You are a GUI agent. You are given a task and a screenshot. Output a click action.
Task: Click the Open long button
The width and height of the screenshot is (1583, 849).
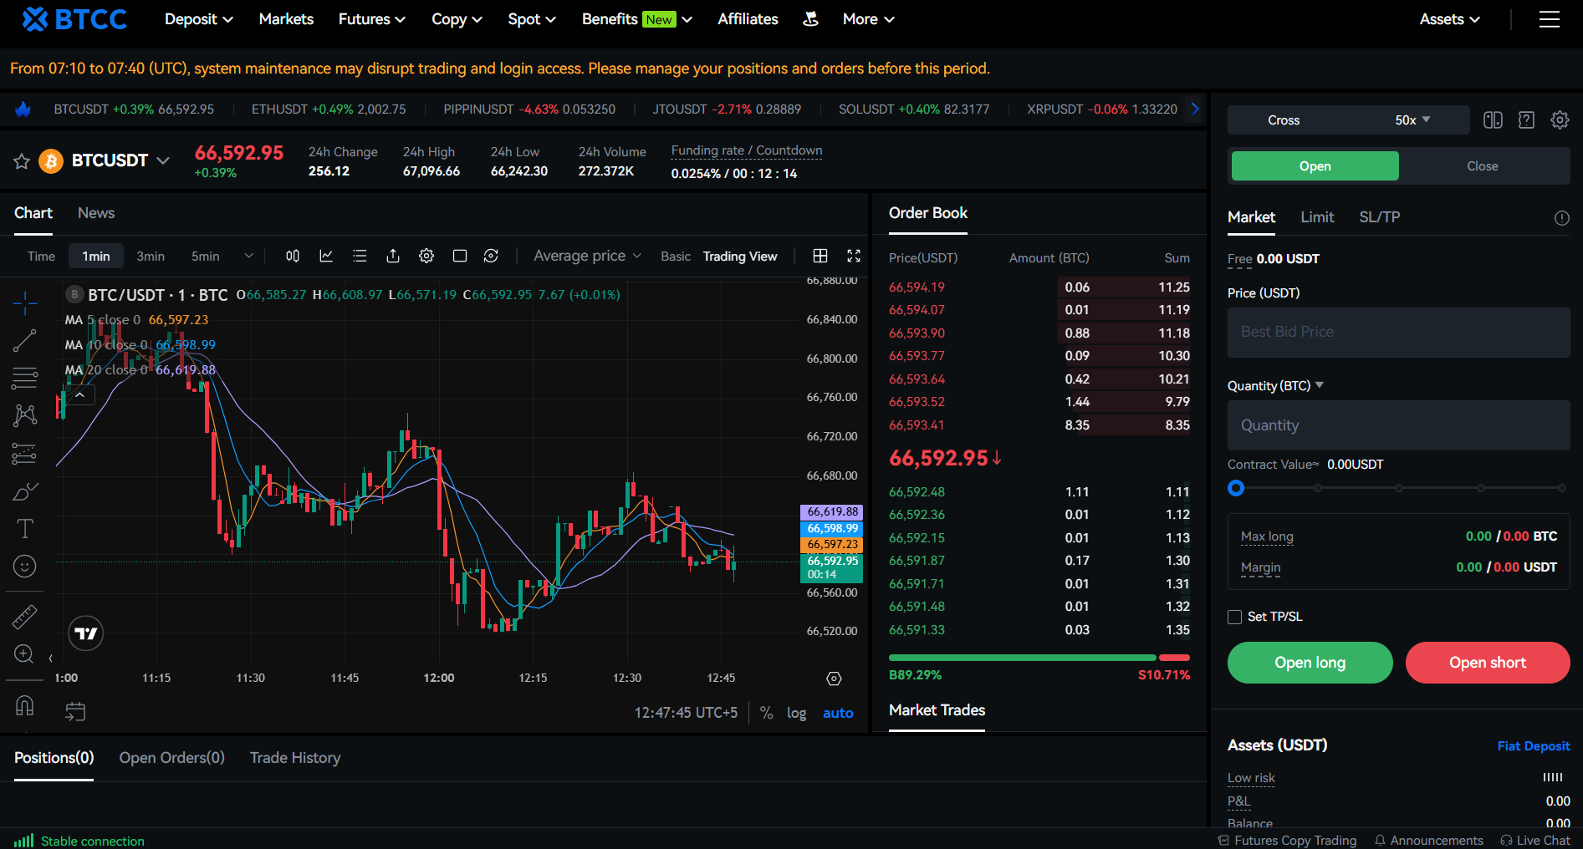pyautogui.click(x=1310, y=663)
